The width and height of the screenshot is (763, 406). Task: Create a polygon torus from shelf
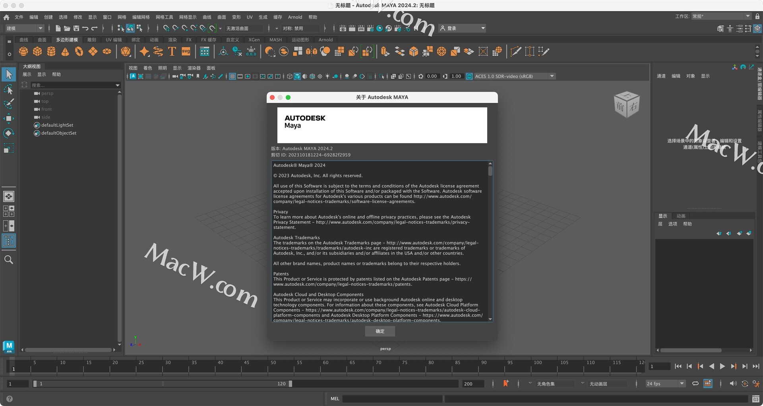79,51
